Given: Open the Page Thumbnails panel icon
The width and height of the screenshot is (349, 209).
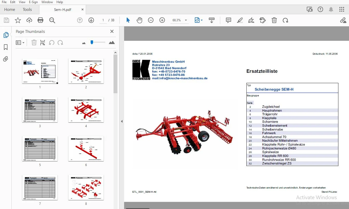Looking at the screenshot, I should [x=6, y=35].
